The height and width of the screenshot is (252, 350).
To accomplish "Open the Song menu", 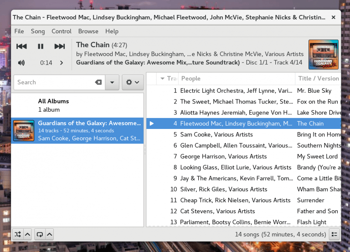I will (x=38, y=31).
